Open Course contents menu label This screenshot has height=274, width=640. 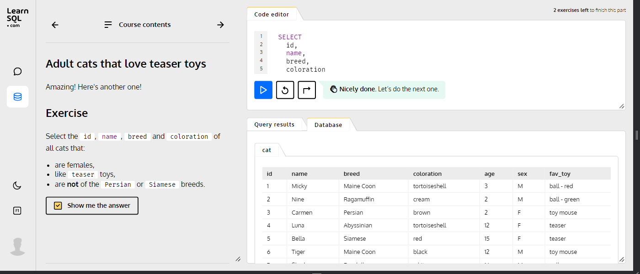coord(144,25)
